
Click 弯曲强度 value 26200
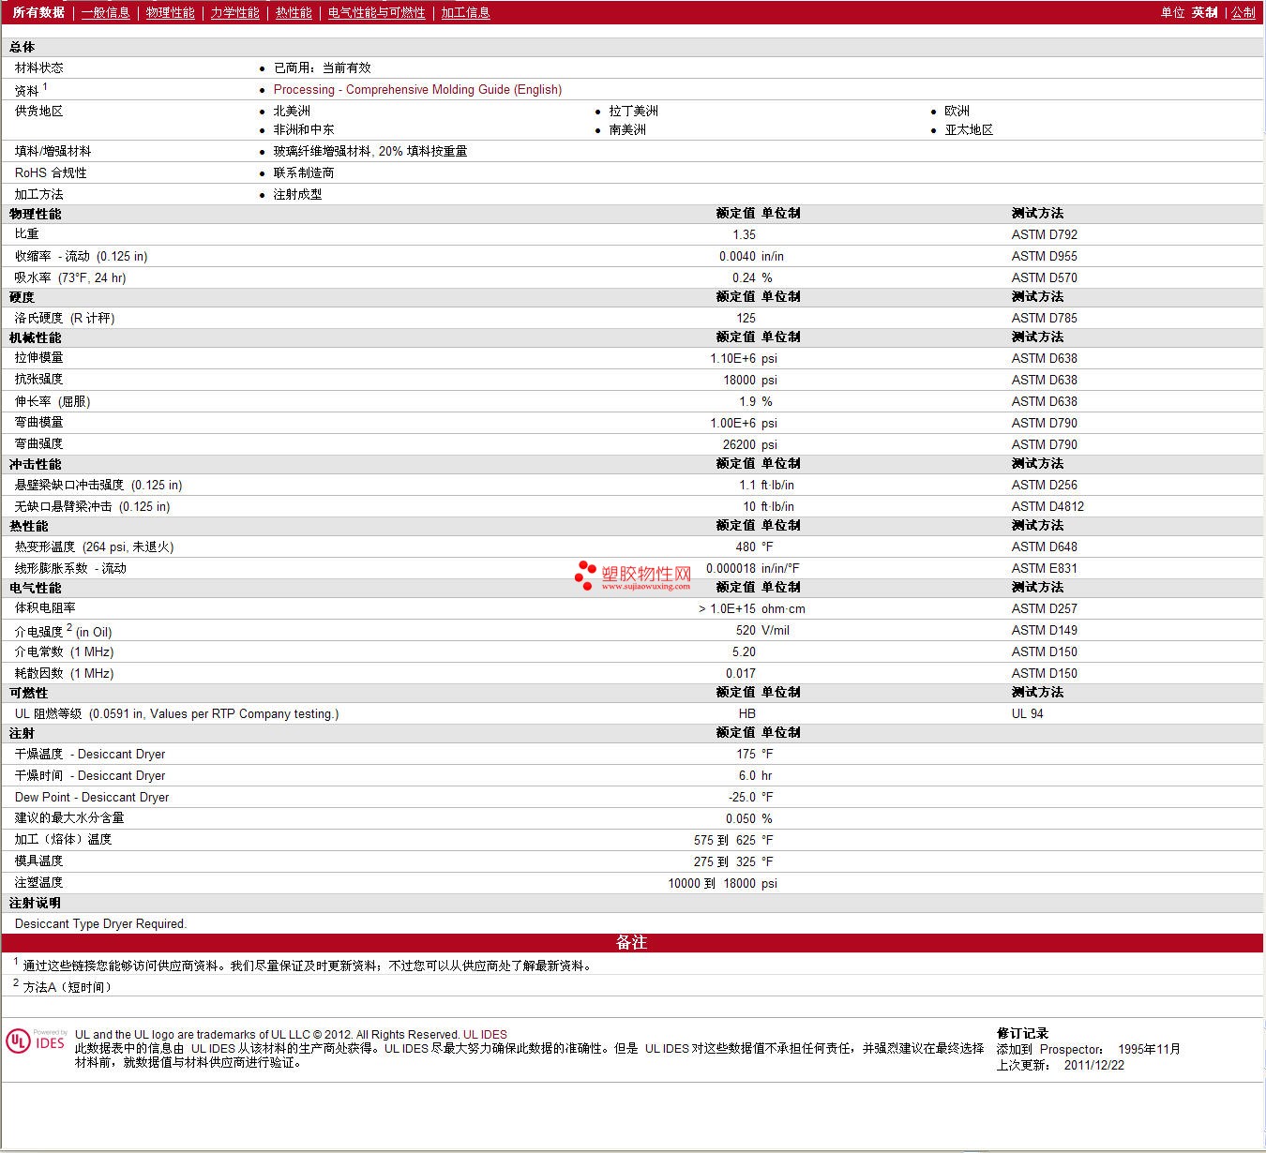point(739,444)
